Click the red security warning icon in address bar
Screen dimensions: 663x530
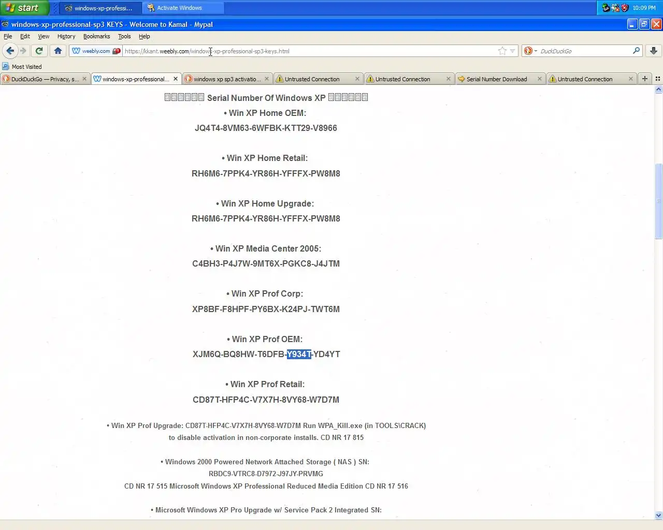[117, 51]
